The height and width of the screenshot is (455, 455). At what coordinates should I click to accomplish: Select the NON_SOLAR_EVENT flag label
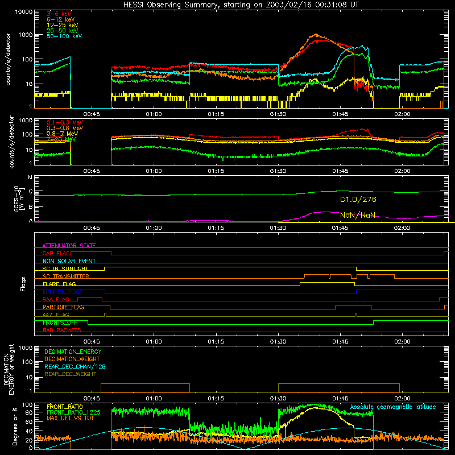pyautogui.click(x=69, y=261)
